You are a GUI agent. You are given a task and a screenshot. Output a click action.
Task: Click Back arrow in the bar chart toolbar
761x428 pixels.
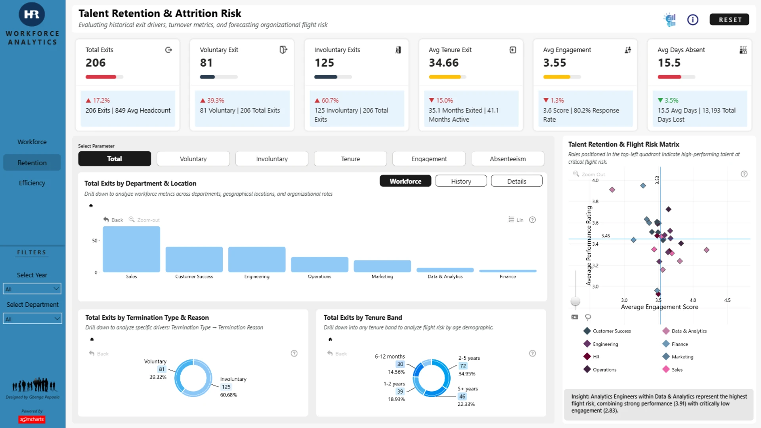pos(106,220)
